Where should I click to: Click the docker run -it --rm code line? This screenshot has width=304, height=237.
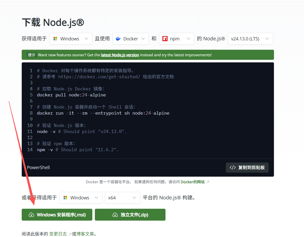point(103,113)
